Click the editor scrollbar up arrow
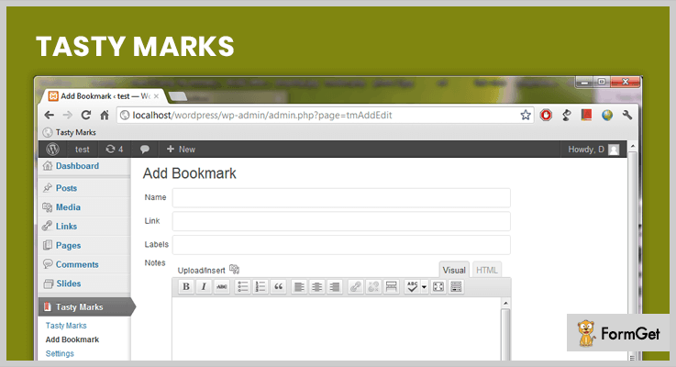 click(x=505, y=303)
